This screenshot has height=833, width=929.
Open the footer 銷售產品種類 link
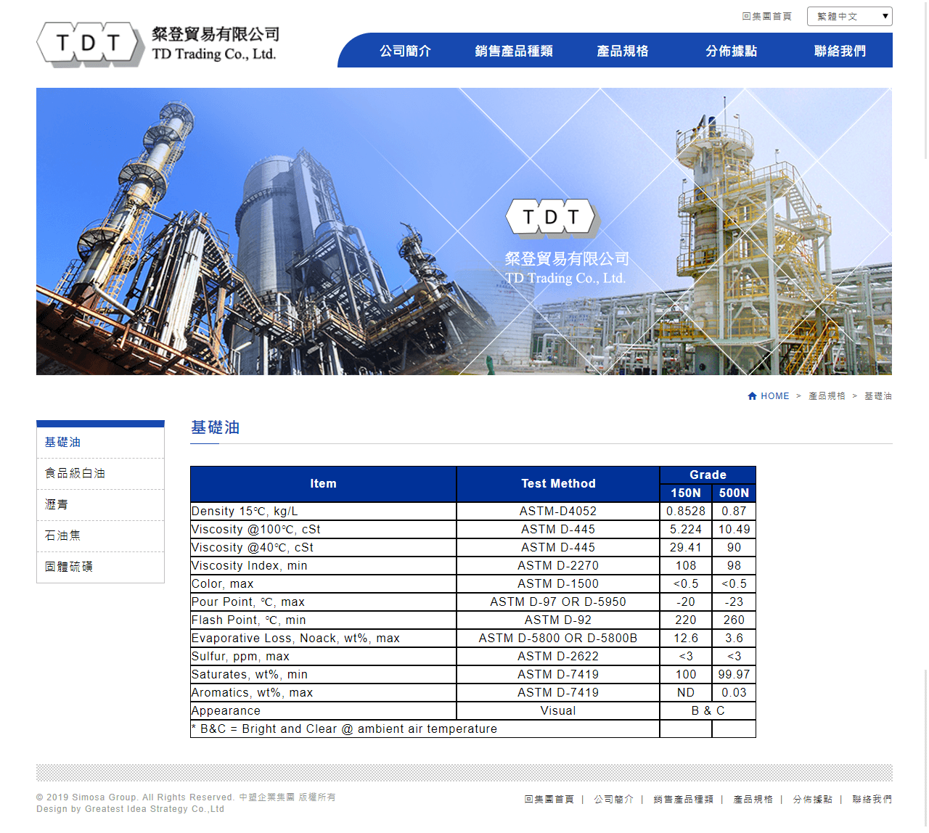click(683, 800)
